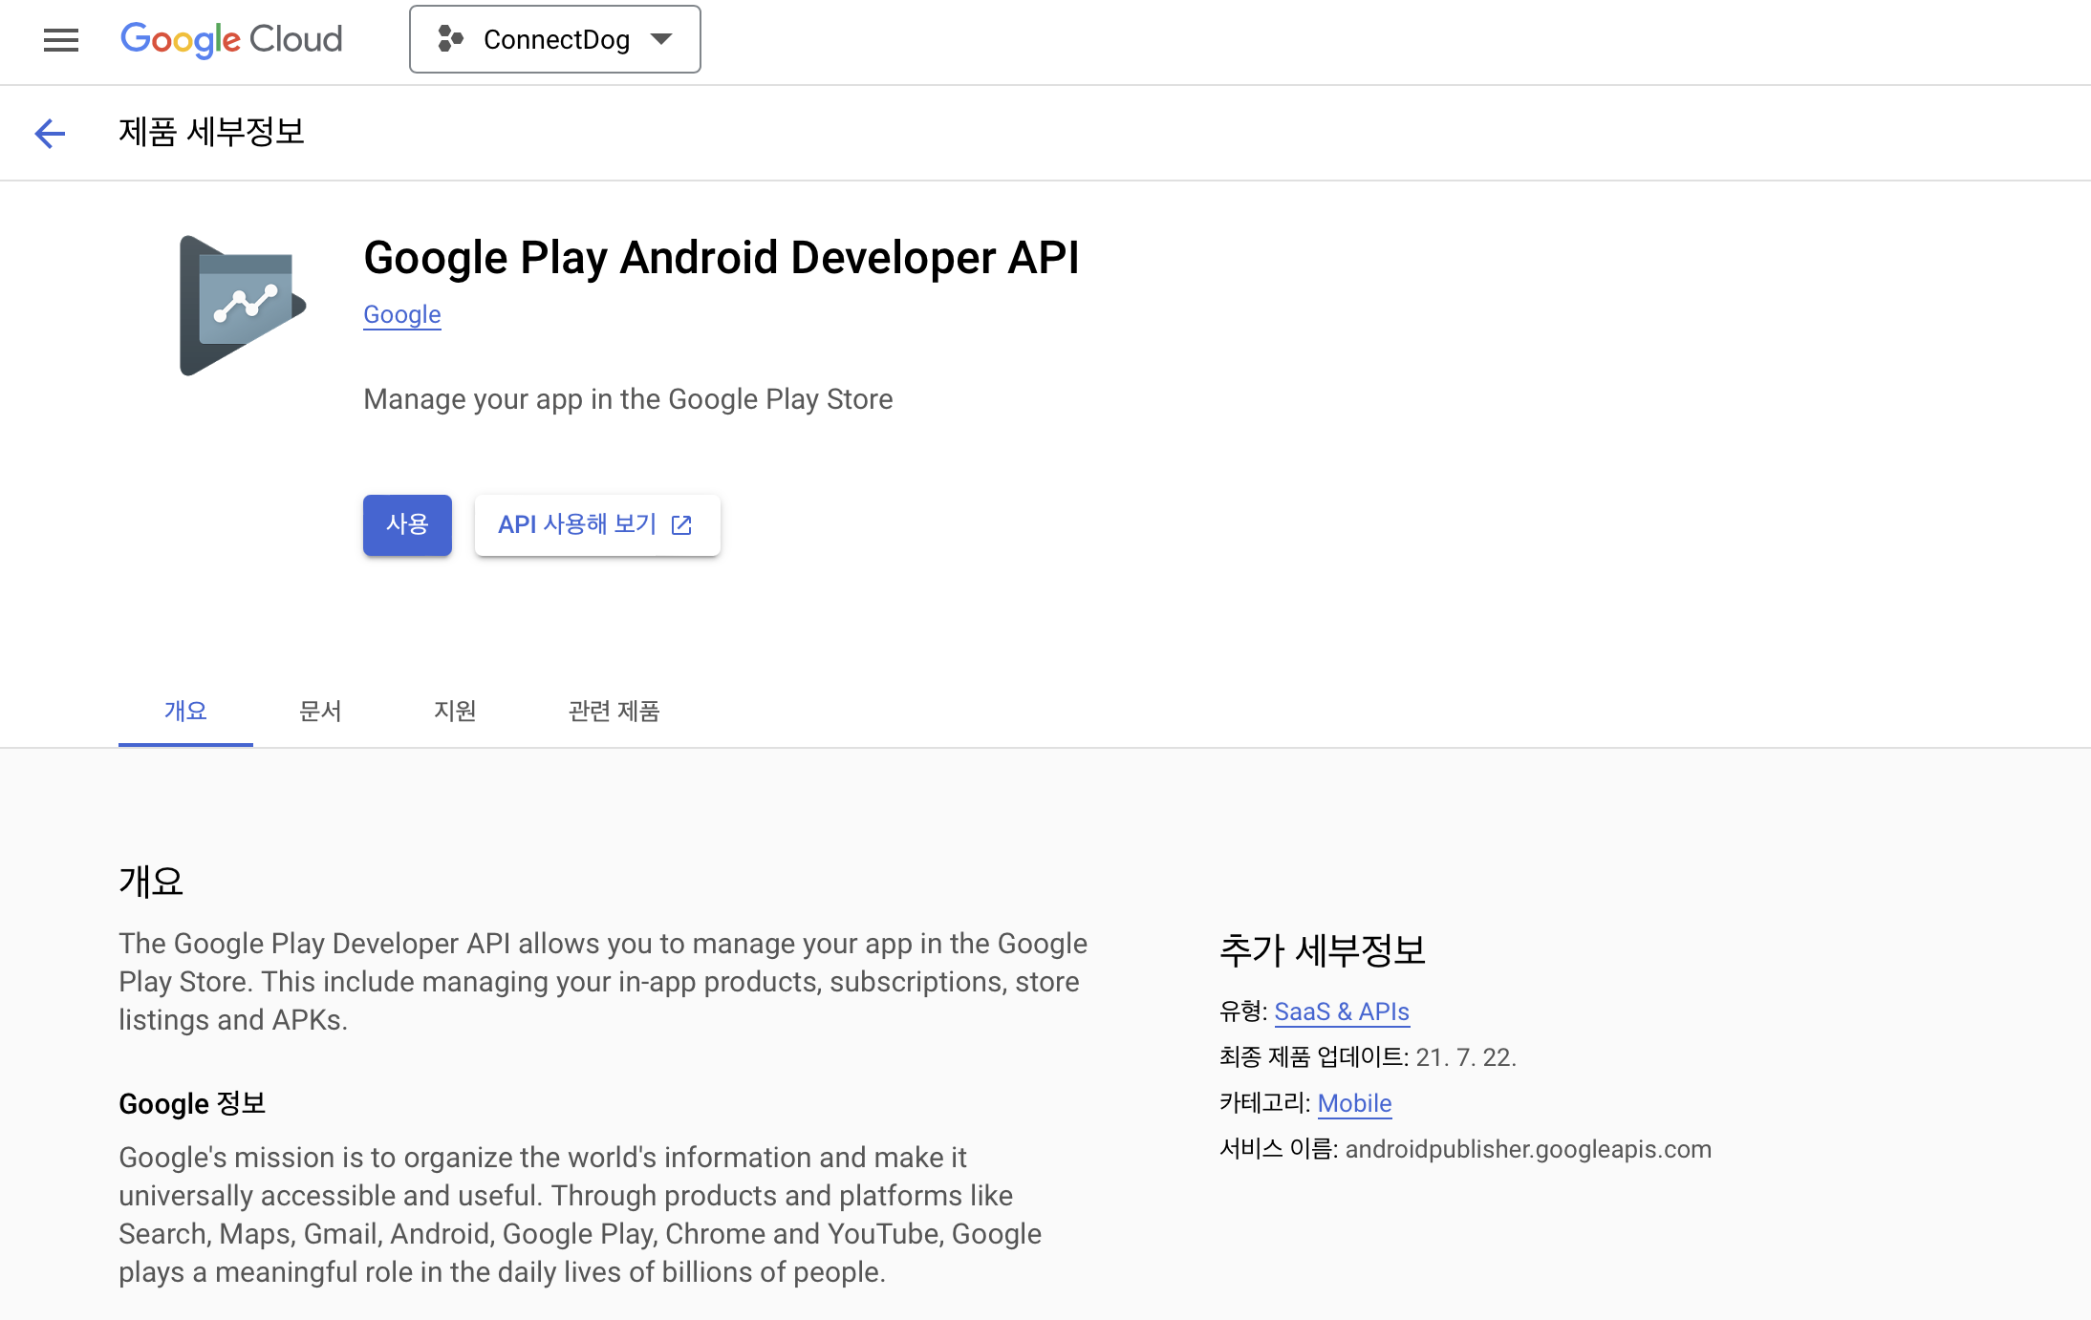Click the blue 사용 enable button
Image resolution: width=2091 pixels, height=1320 pixels.
click(x=407, y=524)
